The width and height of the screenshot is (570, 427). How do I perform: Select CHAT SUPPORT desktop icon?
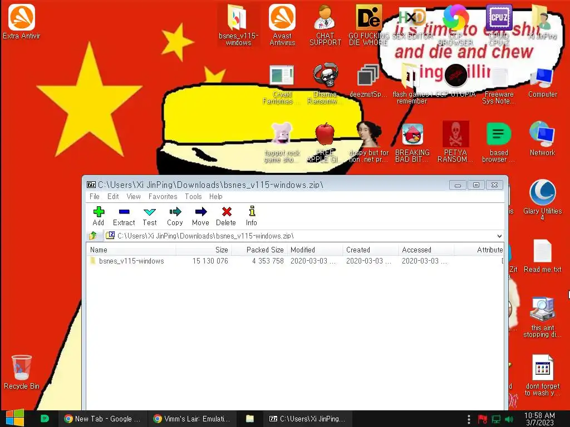[x=325, y=25]
